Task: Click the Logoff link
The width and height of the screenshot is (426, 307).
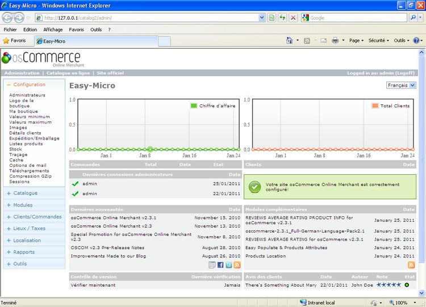Action: (405, 73)
